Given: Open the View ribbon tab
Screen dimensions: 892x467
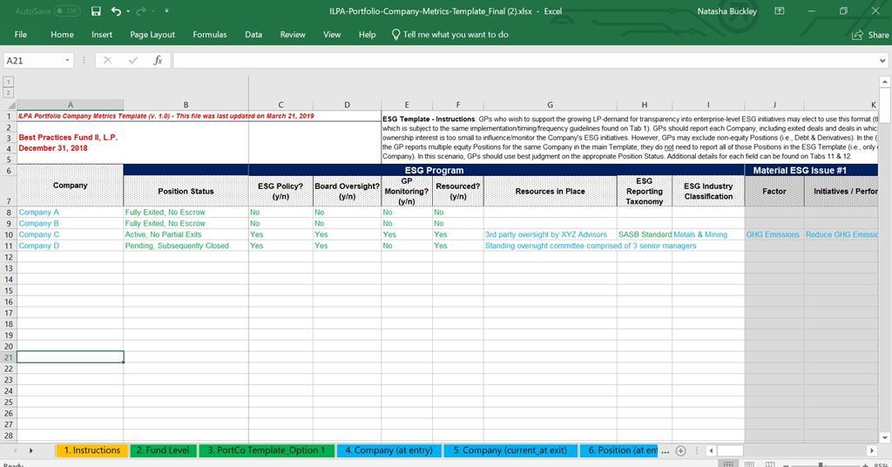Looking at the screenshot, I should click(x=332, y=34).
